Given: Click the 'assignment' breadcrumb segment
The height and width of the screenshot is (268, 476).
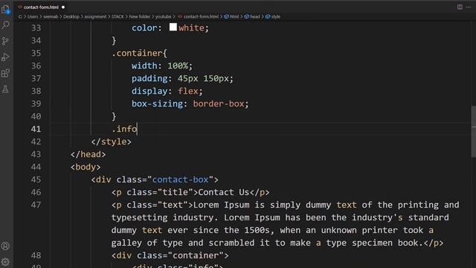Looking at the screenshot, I should (x=95, y=16).
